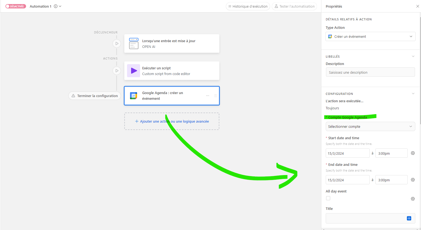Collapse the LIBELLÉS section
Viewport: 421px width, 230px height.
tap(413, 56)
